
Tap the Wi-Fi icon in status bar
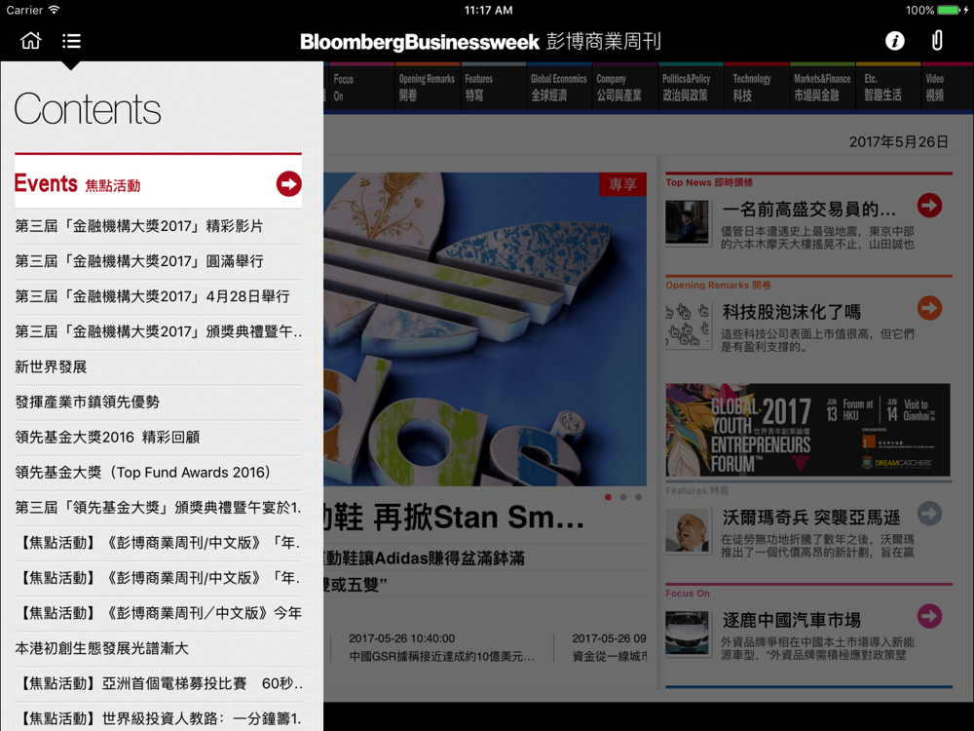[55, 10]
